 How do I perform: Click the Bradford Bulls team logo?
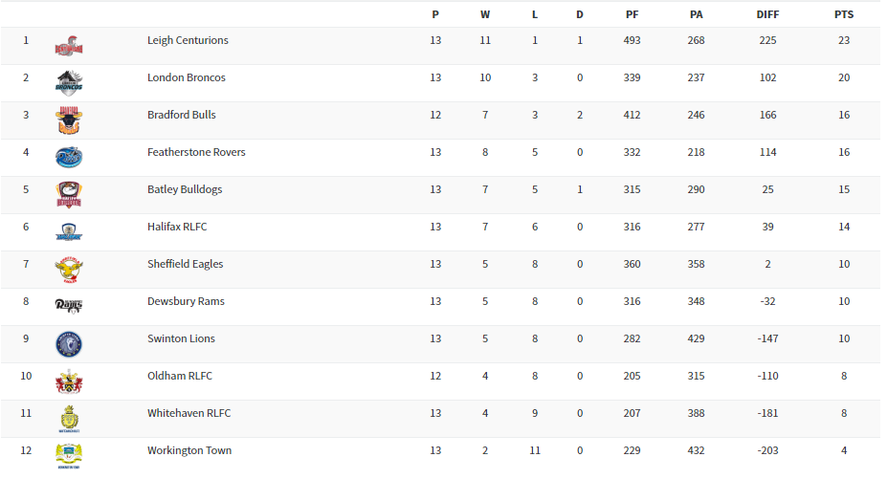(69, 120)
